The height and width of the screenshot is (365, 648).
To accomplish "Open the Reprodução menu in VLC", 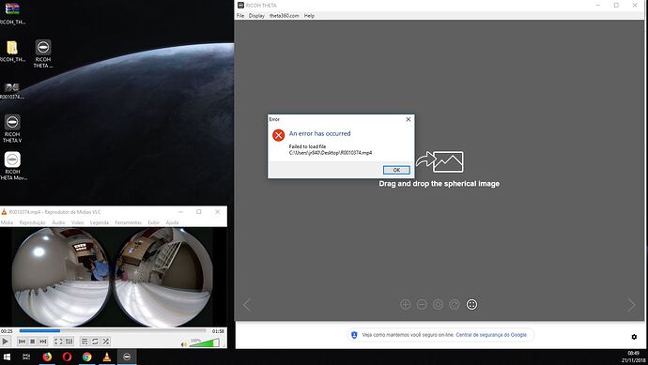I will pos(33,222).
